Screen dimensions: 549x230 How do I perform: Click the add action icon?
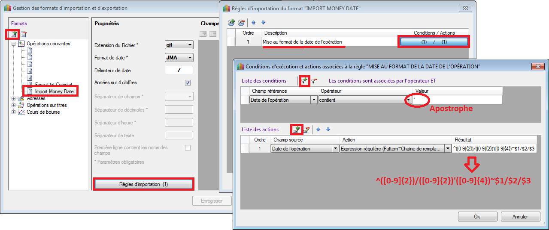(296, 129)
